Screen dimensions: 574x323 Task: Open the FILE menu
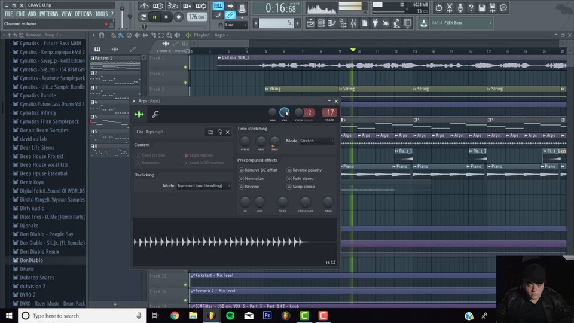8,14
